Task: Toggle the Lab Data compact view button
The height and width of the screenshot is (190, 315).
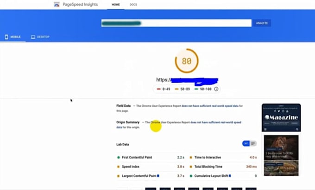Action: pyautogui.click(x=246, y=143)
